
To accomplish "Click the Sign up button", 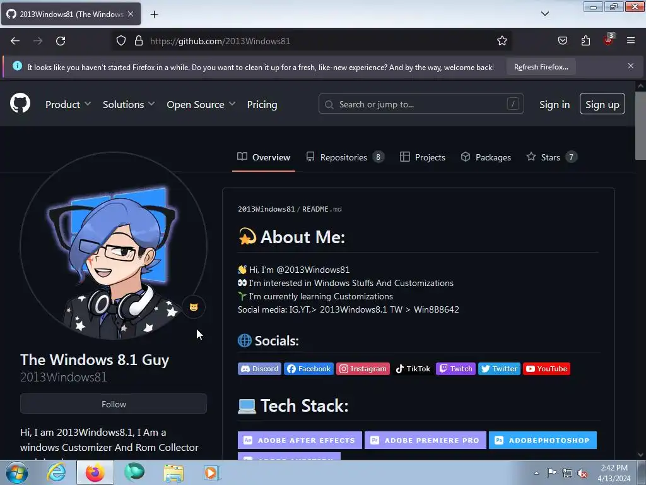I will (x=602, y=104).
